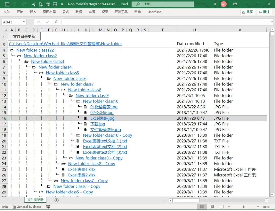The height and width of the screenshot is (211, 275).
Task: Click the Undo icon in title bar
Action: [14, 4]
